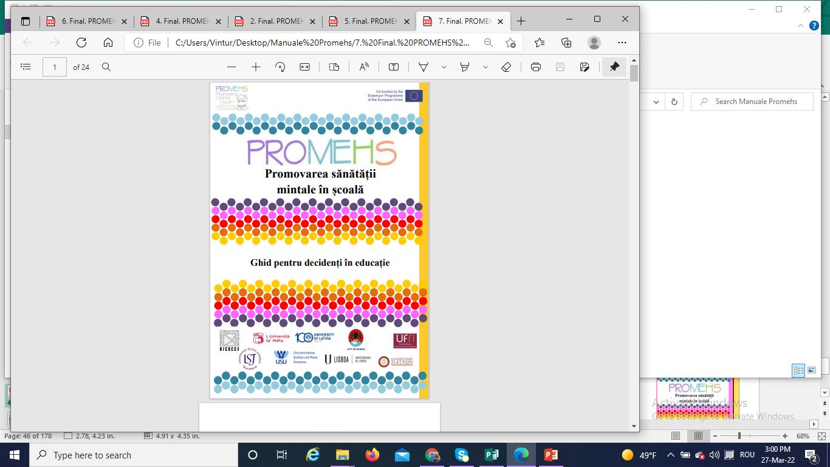Refresh the File Explorer folder view
The height and width of the screenshot is (467, 830).
pos(674,102)
